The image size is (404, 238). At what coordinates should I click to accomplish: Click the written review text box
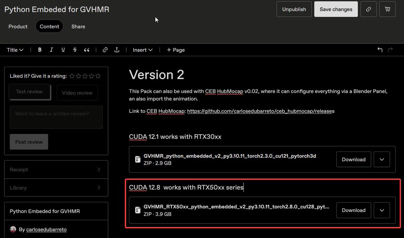point(56,117)
